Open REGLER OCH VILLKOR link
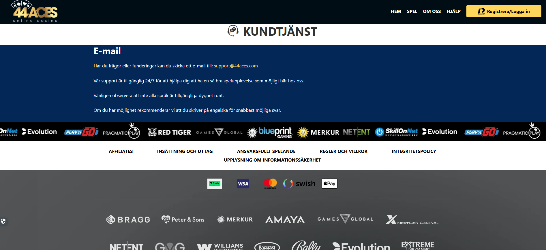 click(x=344, y=151)
